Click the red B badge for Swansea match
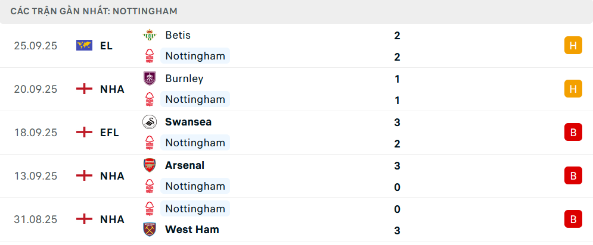The width and height of the screenshot is (593, 245). 573,133
